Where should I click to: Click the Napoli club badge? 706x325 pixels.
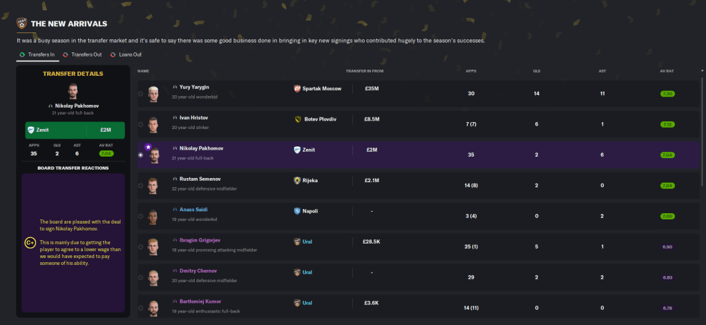(x=297, y=210)
